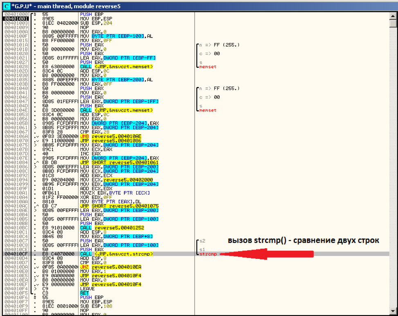
Task: Select MOV BYTE PTR [EBP-100],AL instruction
Action: pyautogui.click(x=117, y=36)
